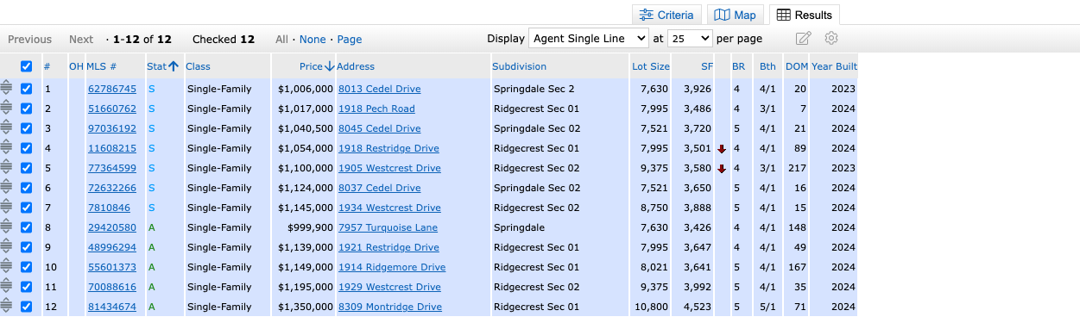This screenshot has width=1080, height=323.
Task: Switch to the Map tab
Action: (736, 15)
